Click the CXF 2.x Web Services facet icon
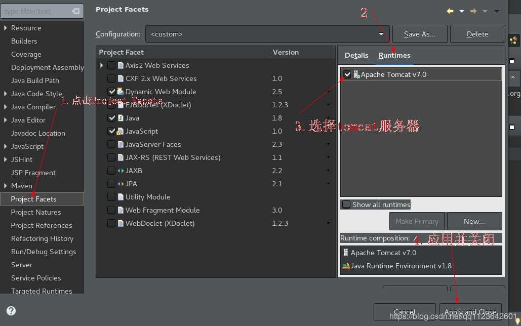Image resolution: width=521 pixels, height=326 pixels. (x=121, y=79)
